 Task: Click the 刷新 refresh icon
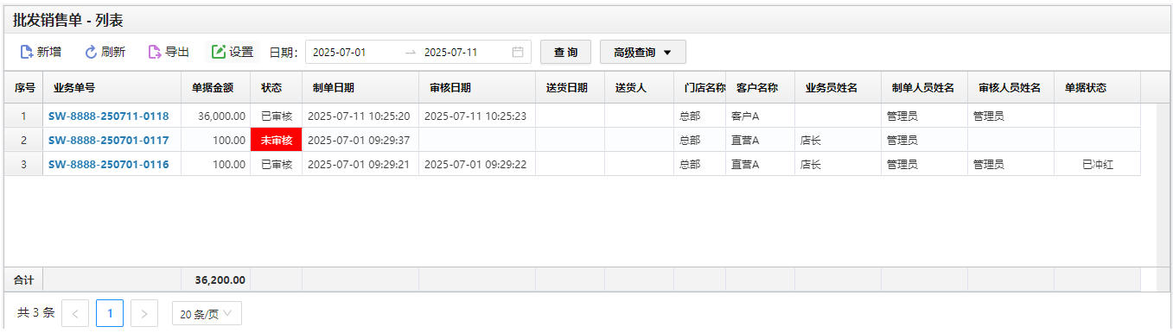pyautogui.click(x=91, y=52)
